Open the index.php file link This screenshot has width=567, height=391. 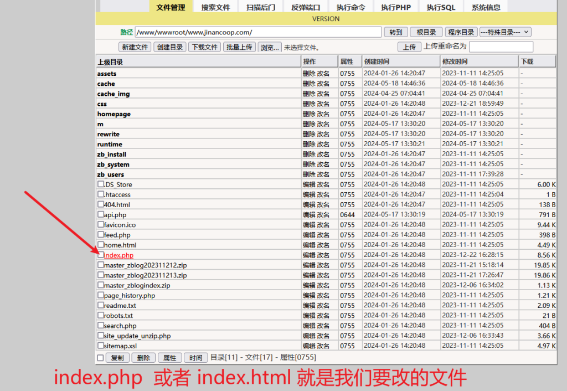click(118, 255)
